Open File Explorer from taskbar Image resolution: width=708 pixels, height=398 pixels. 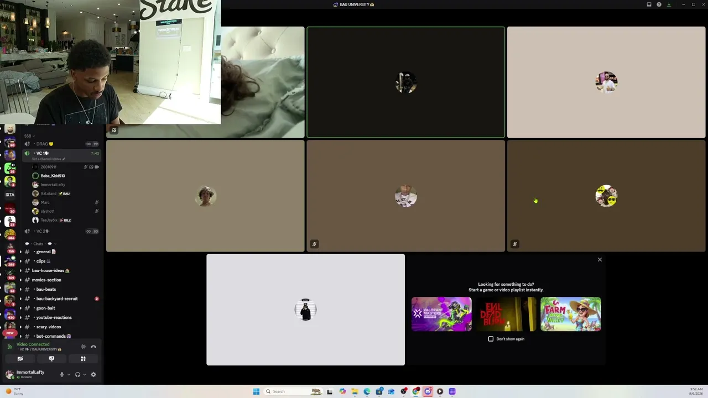tap(355, 391)
